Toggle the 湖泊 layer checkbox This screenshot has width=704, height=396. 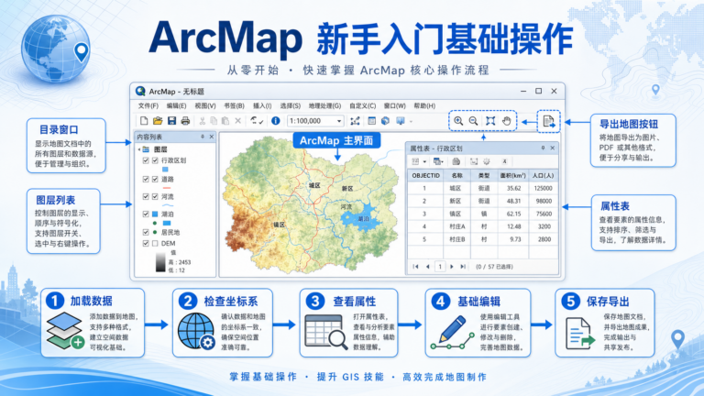pyautogui.click(x=146, y=214)
